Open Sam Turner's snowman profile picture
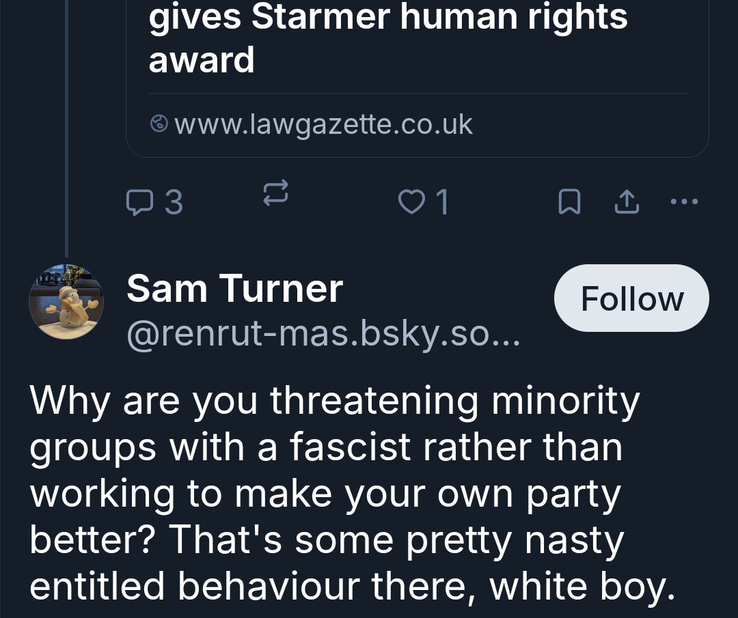738x618 pixels. click(x=66, y=302)
